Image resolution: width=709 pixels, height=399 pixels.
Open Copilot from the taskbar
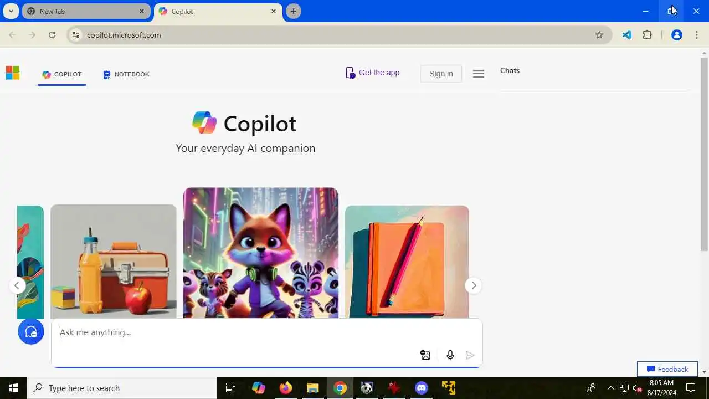259,388
